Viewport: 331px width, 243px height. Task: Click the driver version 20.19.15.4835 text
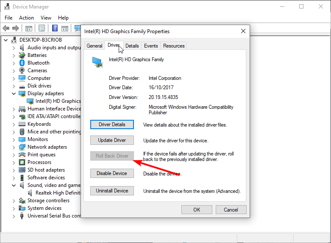coord(163,97)
